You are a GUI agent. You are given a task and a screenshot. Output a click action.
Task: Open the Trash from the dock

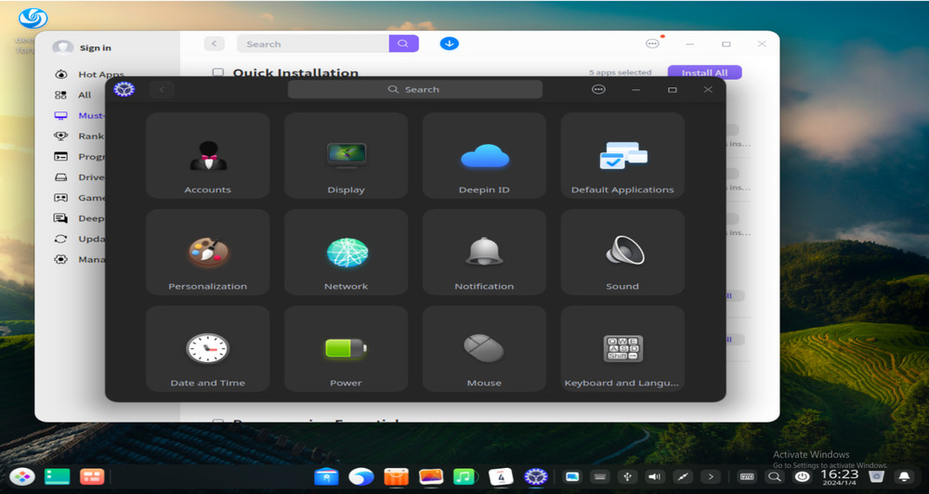[x=876, y=477]
